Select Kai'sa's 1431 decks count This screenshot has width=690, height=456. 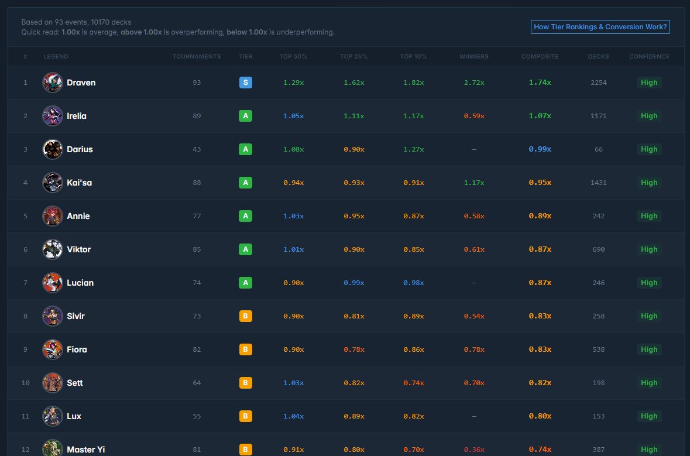tap(599, 183)
